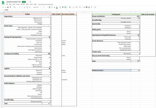Print the spreadsheet
This screenshot has height=108, width=156.
pyautogui.click(x=8, y=7)
